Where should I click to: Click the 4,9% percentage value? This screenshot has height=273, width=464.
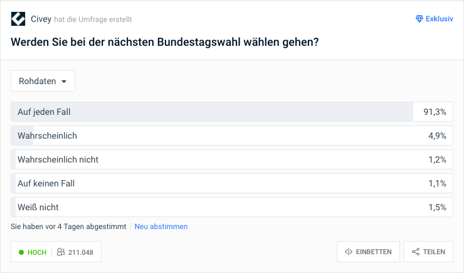pos(438,136)
